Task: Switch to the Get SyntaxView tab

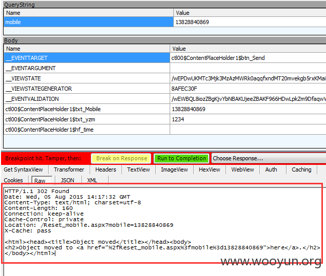Action: pyautogui.click(x=23, y=169)
